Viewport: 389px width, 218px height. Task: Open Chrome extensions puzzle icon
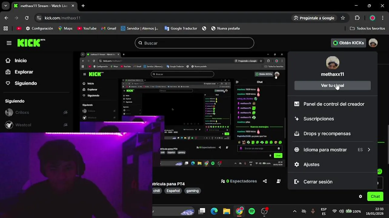click(x=357, y=18)
